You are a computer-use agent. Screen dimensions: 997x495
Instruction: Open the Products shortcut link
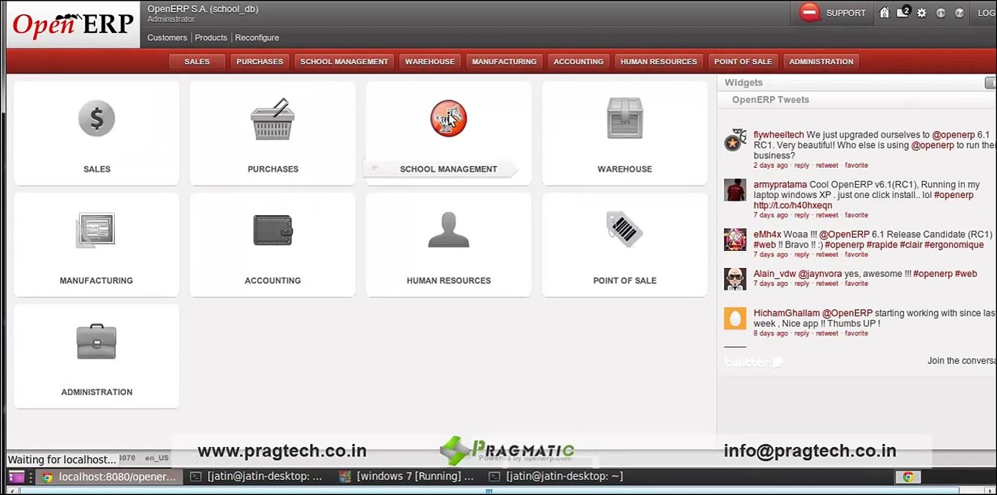pyautogui.click(x=211, y=38)
